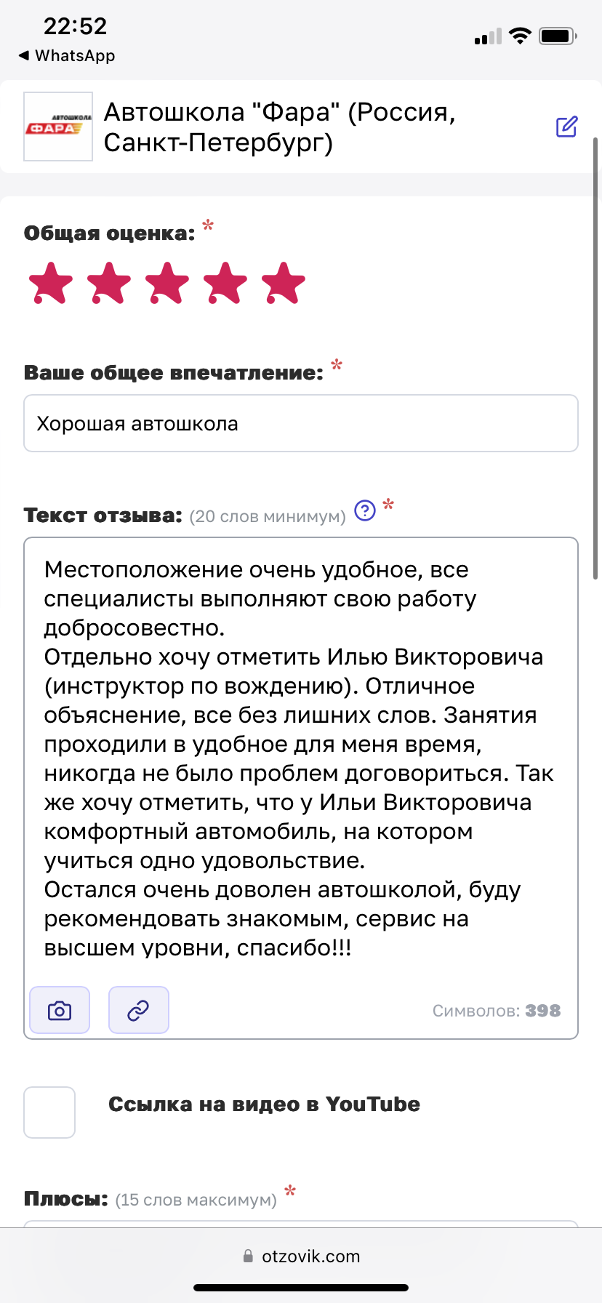Viewport: 602px width, 1303px height.
Task: Open the Автошкола Фара logo thumbnail
Action: pos(58,127)
